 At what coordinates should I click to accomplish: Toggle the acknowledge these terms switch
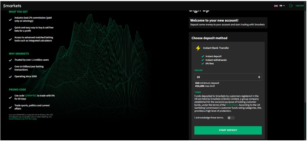(x=231, y=118)
